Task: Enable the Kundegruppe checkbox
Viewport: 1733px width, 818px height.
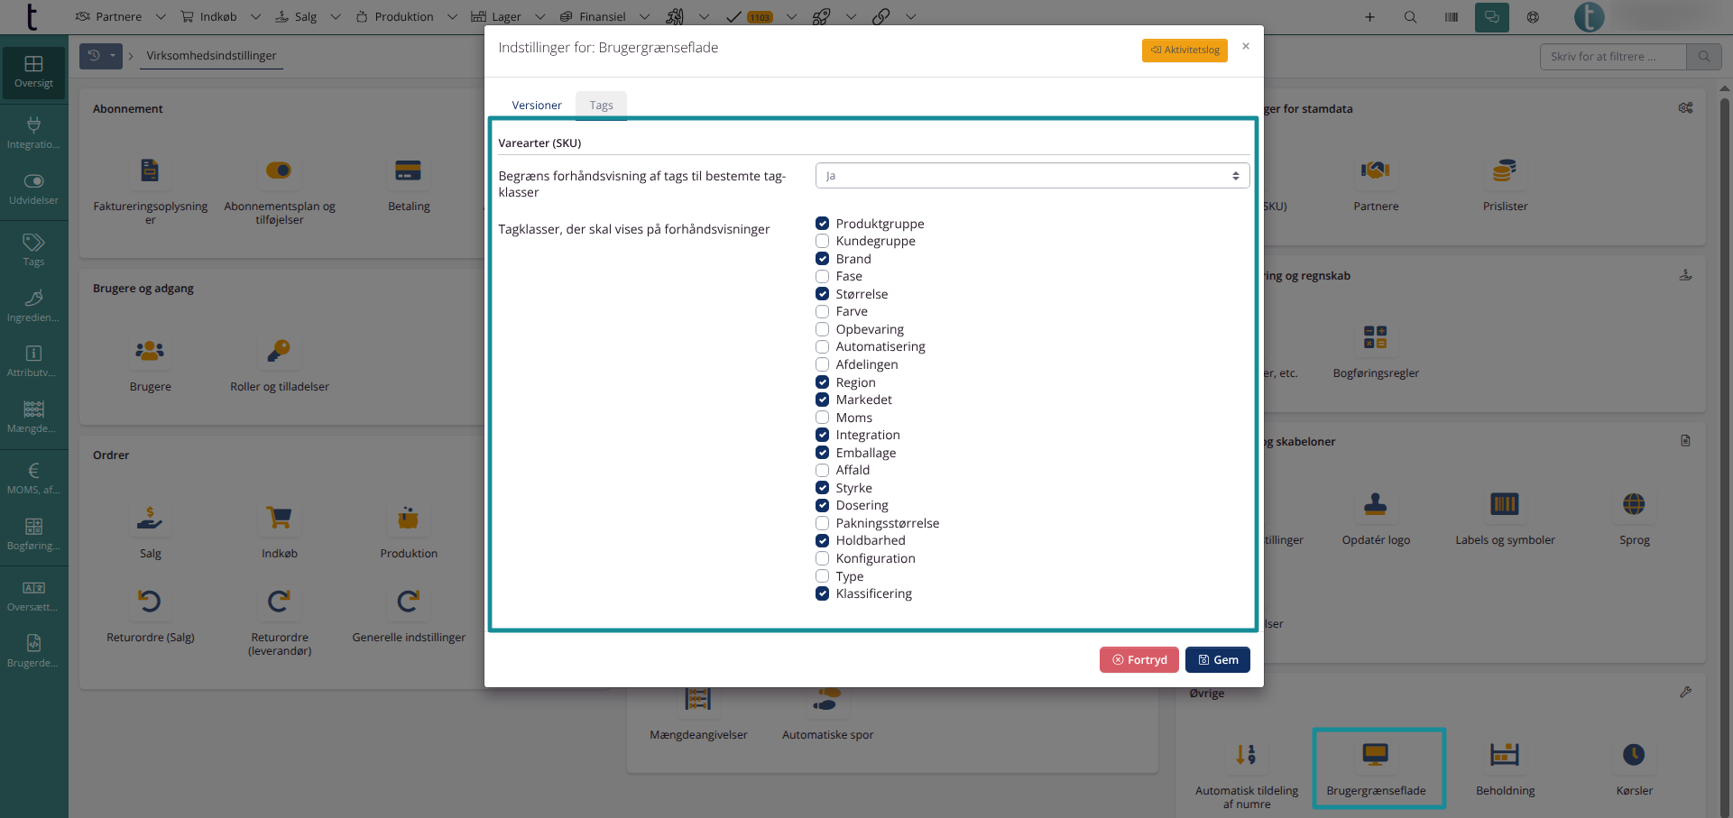Action: (822, 241)
